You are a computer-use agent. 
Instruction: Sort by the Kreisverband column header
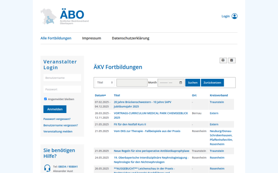pos(219,95)
